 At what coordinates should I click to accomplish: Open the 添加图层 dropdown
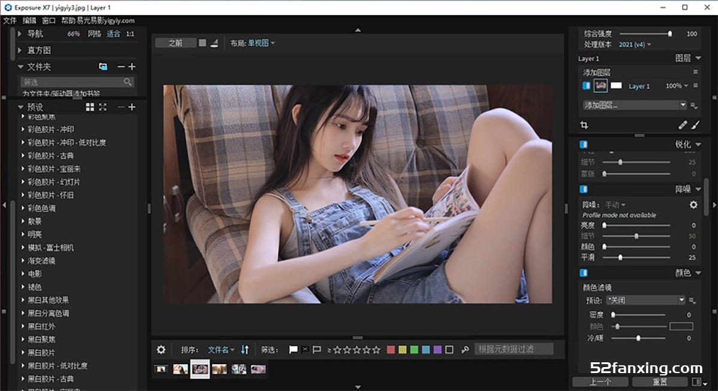(634, 105)
